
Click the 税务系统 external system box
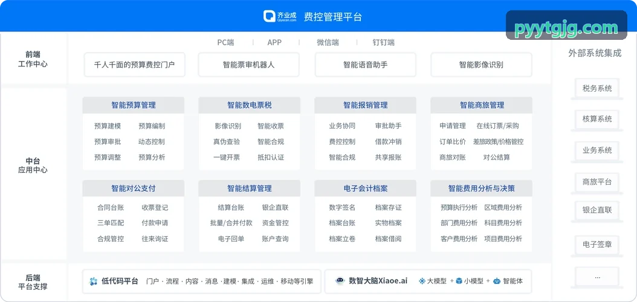(x=597, y=88)
